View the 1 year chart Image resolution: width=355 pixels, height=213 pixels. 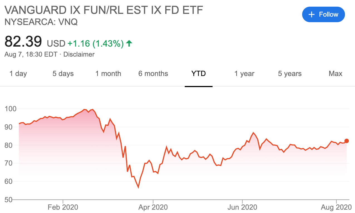[x=244, y=73]
